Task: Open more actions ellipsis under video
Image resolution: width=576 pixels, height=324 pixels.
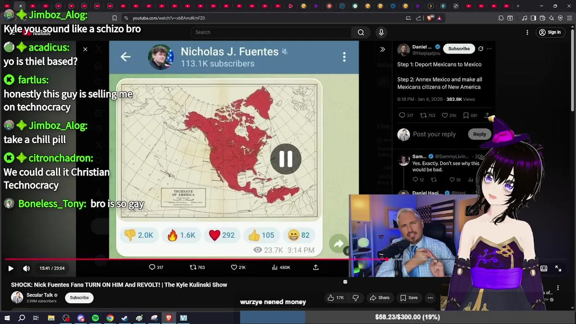Action: [430, 297]
